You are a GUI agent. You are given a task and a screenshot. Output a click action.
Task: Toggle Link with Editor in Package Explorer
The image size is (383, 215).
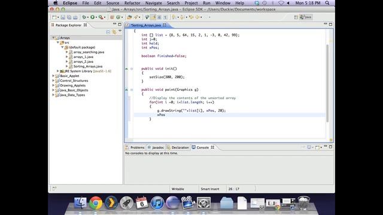(114, 32)
